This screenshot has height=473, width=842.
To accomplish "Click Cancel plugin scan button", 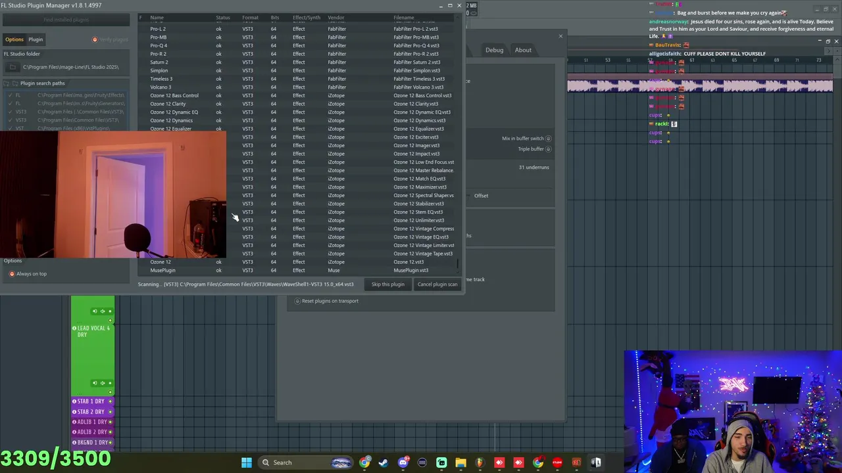I will click(x=437, y=284).
